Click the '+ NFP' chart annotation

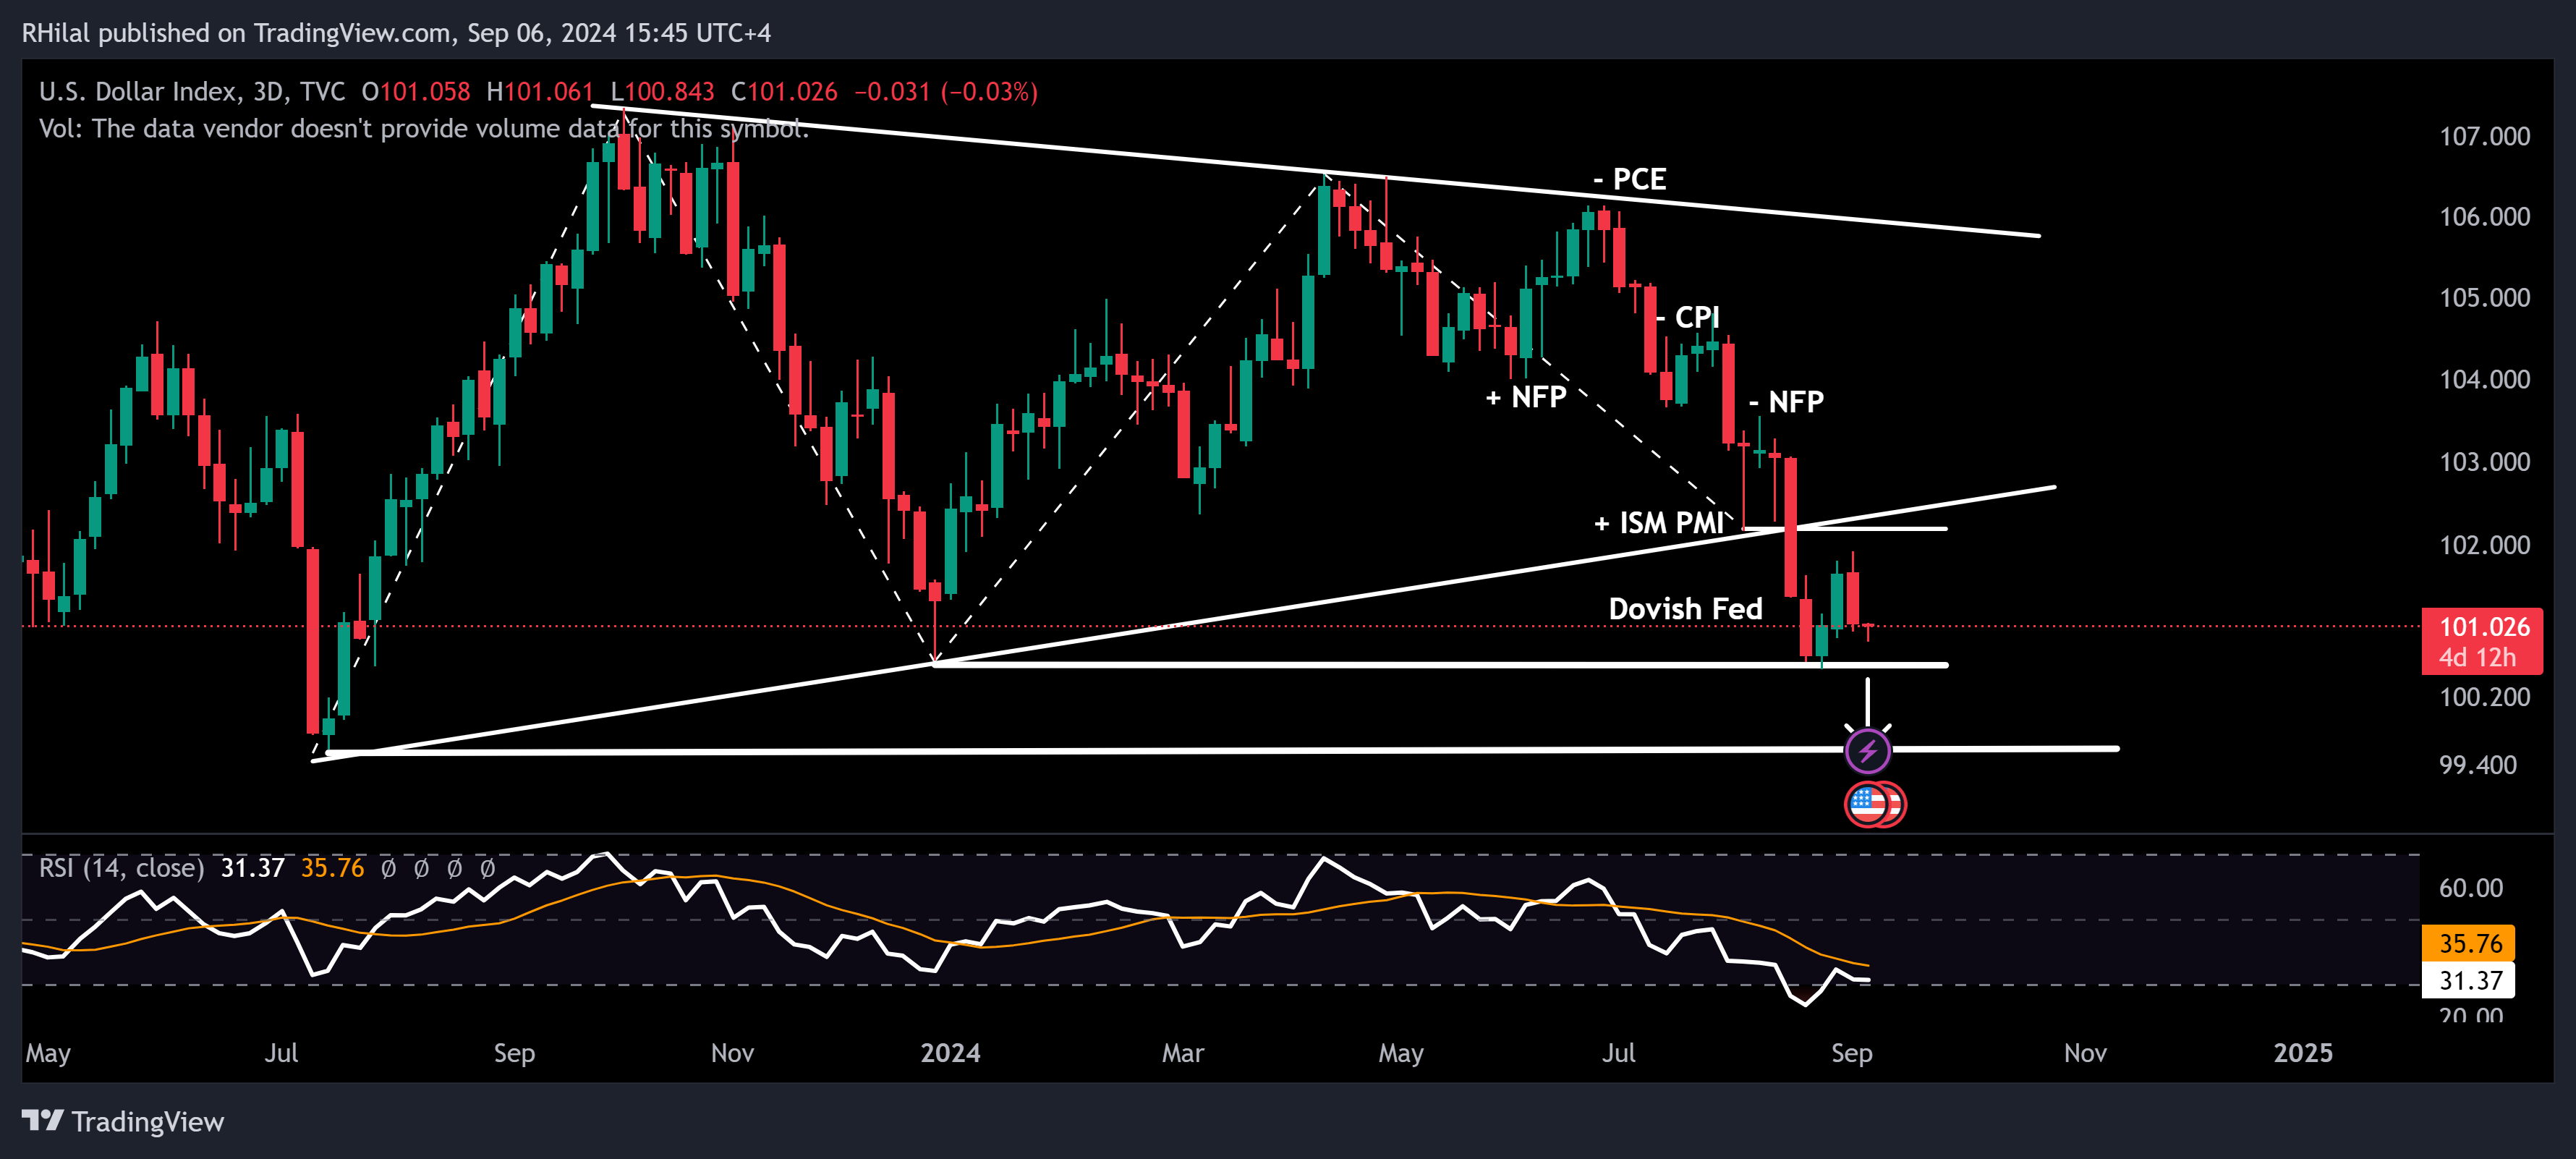(1526, 397)
